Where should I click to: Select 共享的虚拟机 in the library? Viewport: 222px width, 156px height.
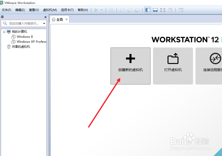click(21, 47)
